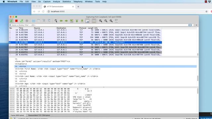212x119 pixels.
Task: Select the First Name input line
Action: [x=58, y=69]
